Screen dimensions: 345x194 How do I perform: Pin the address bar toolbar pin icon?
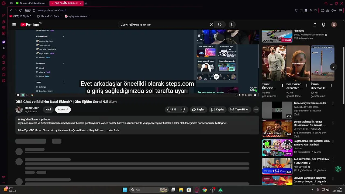coord(296,10)
